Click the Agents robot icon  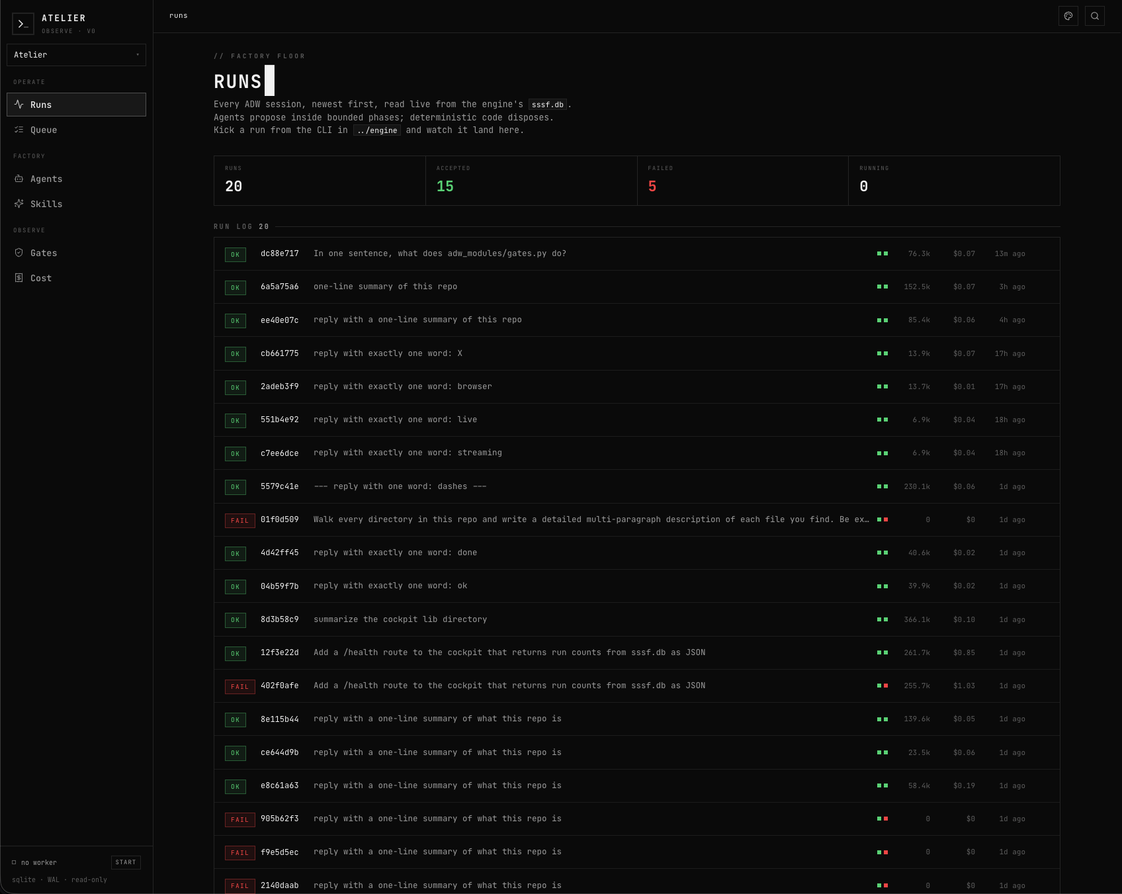19,179
